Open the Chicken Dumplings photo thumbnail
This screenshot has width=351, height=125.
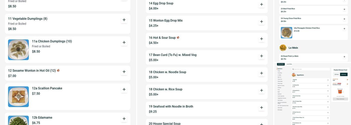pyautogui.click(x=18, y=50)
